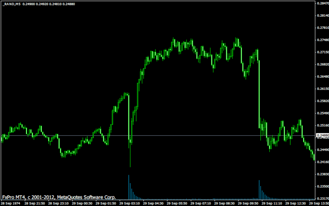Viewport: 329px width, 206px height.
Task: Click the 0.23500 price scale label
Action: pos(323,186)
